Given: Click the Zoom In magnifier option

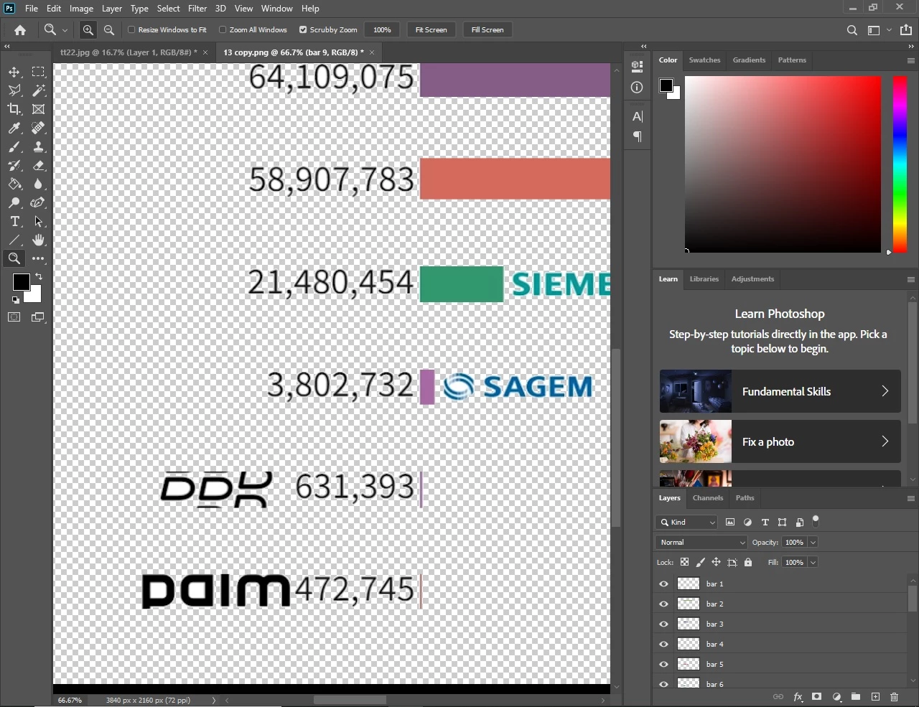Looking at the screenshot, I should click(x=88, y=30).
